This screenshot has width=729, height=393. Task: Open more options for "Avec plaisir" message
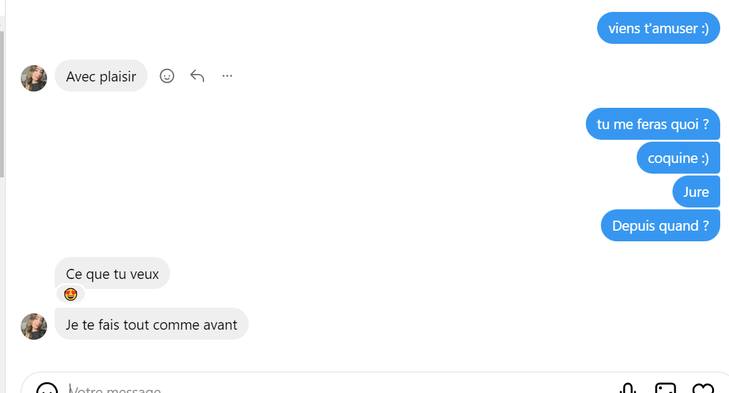click(227, 76)
